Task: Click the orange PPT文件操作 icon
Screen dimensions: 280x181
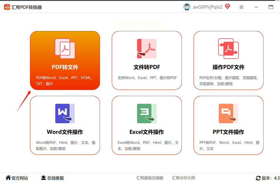Action: [228, 113]
